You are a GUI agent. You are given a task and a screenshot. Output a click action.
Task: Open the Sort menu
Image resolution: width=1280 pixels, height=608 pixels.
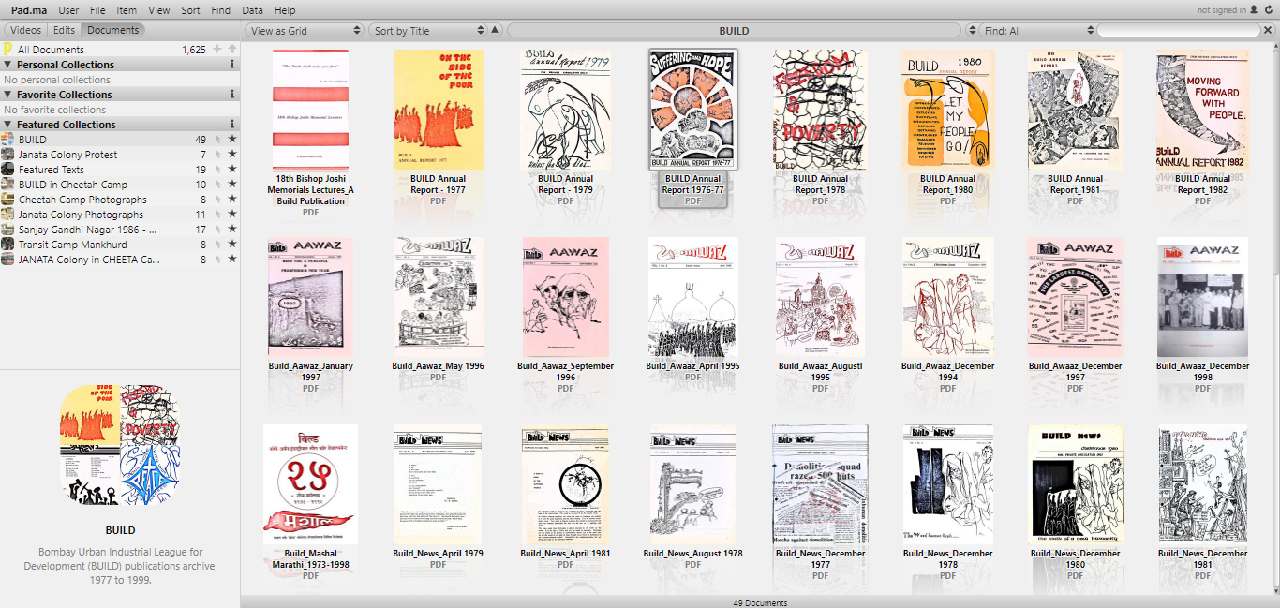[190, 10]
